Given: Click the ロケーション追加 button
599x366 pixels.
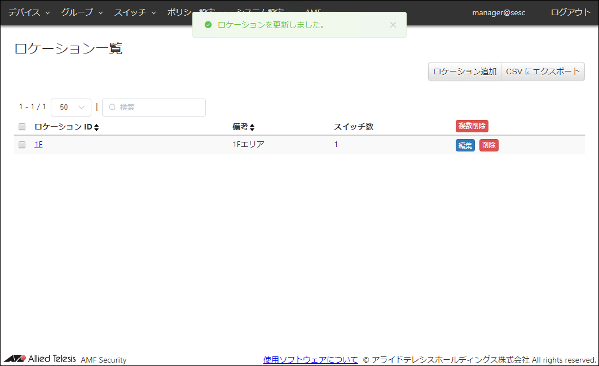Looking at the screenshot, I should (x=464, y=72).
